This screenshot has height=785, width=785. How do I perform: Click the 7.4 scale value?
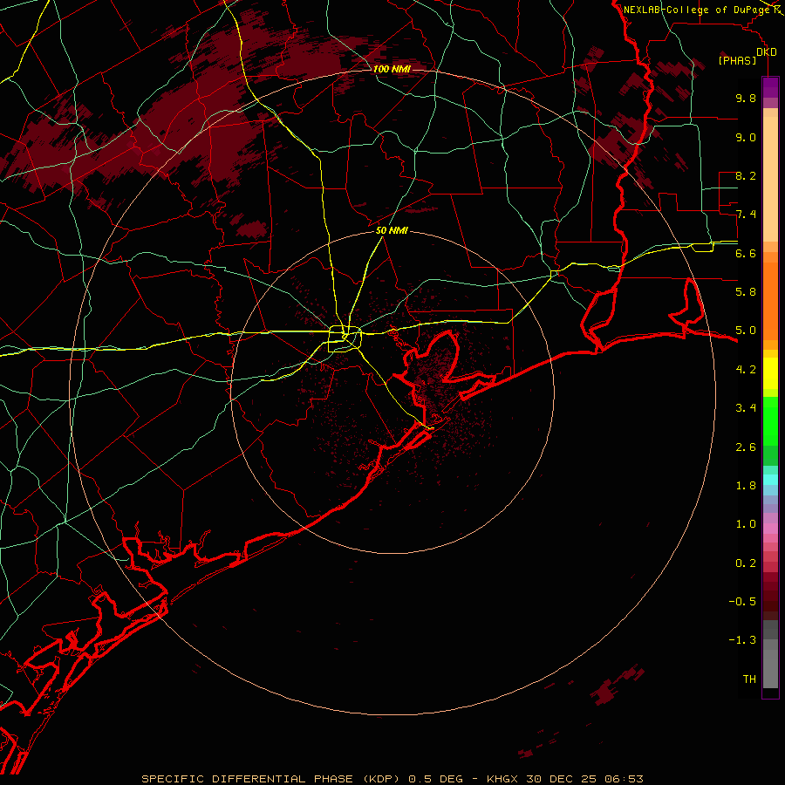click(x=746, y=215)
